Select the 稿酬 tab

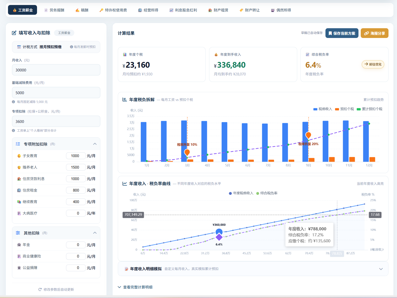82,10
